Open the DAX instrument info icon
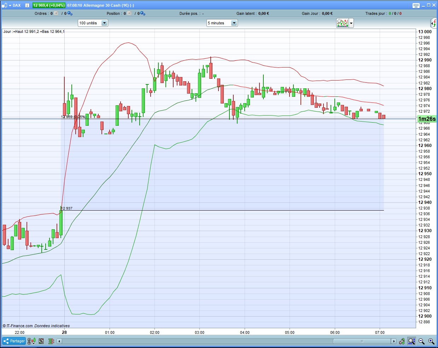 (27, 5)
